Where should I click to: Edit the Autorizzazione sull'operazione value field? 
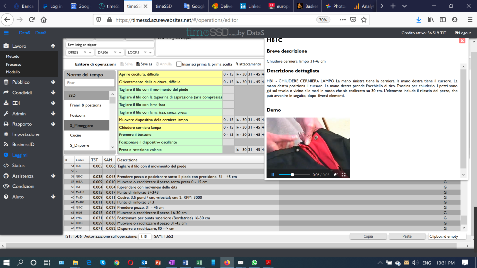pos(145,236)
